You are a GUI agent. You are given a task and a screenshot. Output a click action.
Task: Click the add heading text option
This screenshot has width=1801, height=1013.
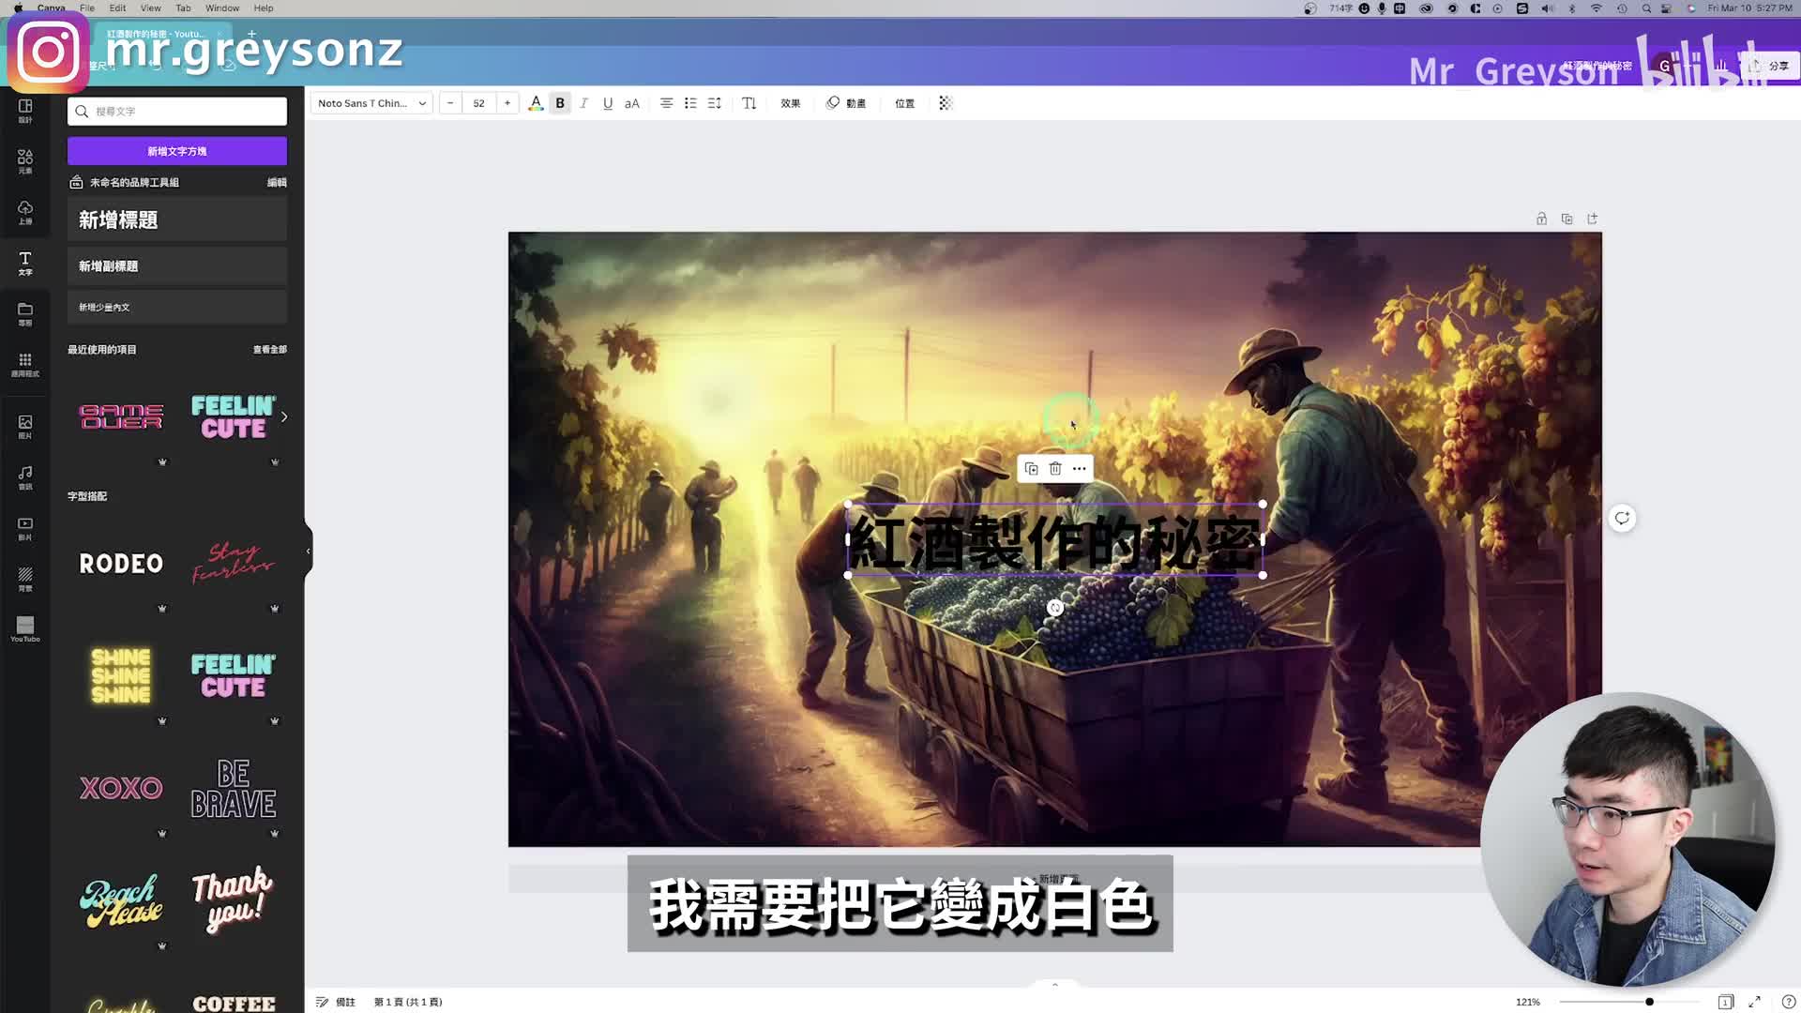point(177,219)
